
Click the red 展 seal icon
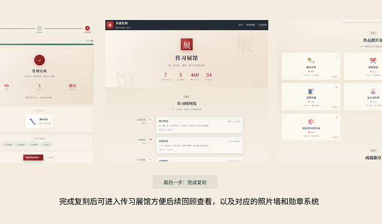[187, 44]
